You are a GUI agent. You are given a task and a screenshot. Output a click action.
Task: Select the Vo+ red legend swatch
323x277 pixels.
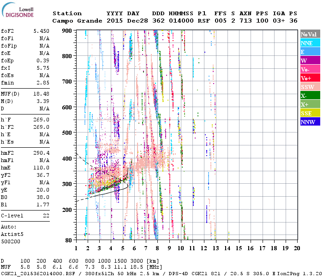click(310, 78)
